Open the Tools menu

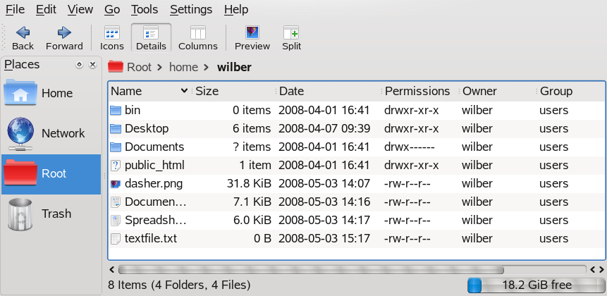tap(144, 9)
